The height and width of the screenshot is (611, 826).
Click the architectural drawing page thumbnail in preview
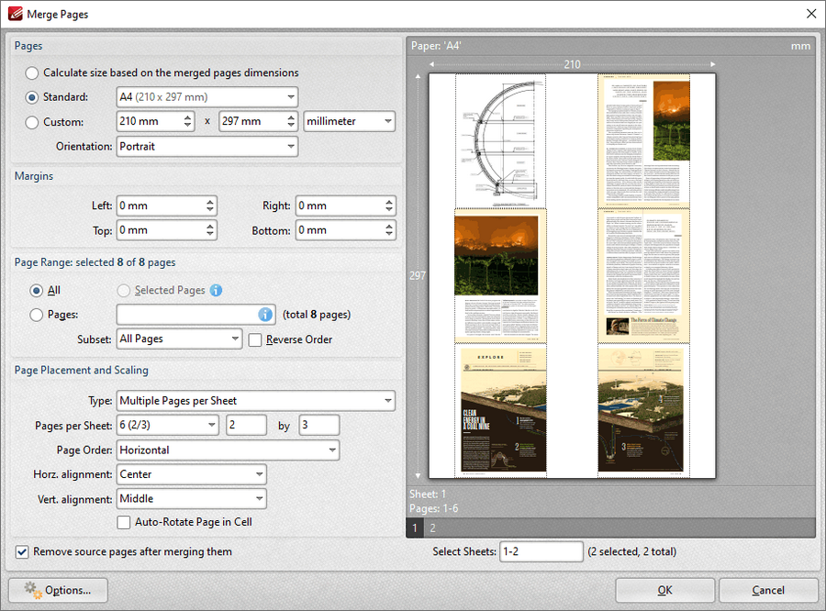pyautogui.click(x=500, y=141)
